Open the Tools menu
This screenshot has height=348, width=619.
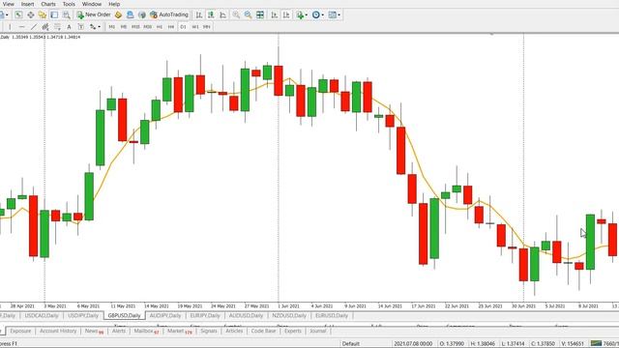tap(69, 4)
